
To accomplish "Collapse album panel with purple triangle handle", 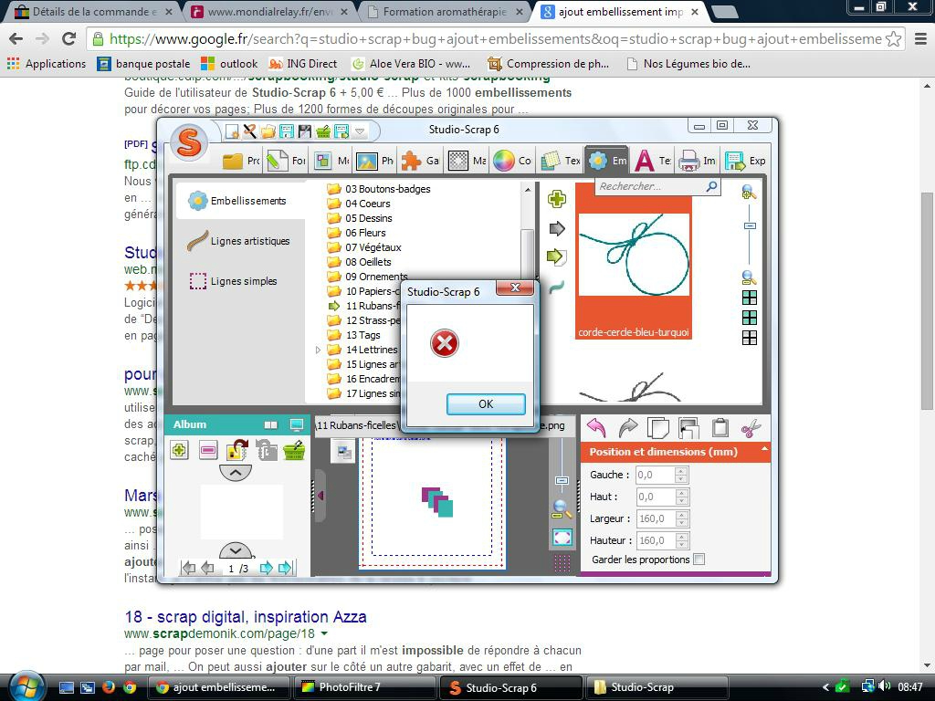I will 320,496.
